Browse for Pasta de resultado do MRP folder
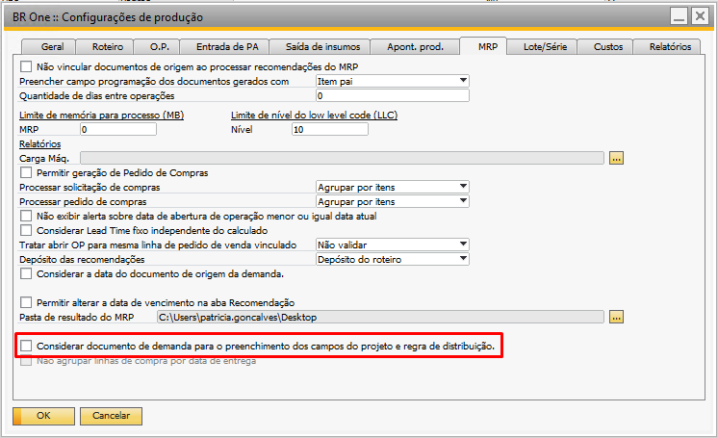The width and height of the screenshot is (718, 438). tap(617, 316)
